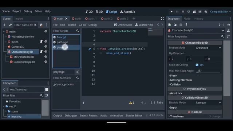Image resolution: width=233 pixels, height=131 pixels.
Task: Open the Debug menu in the top bar
Action: point(28,11)
